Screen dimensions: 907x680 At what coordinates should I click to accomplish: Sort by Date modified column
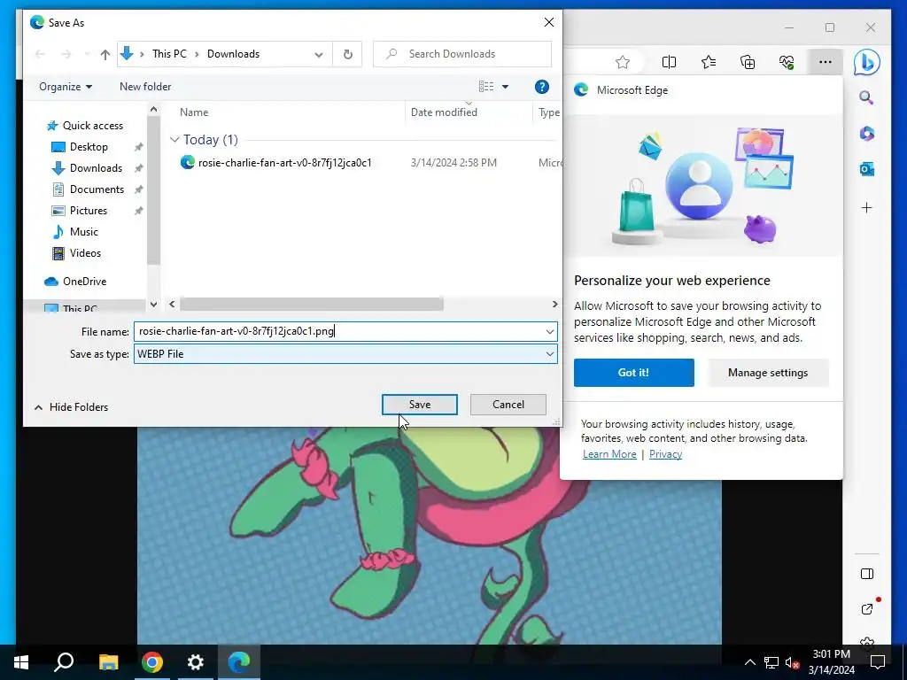(x=444, y=112)
